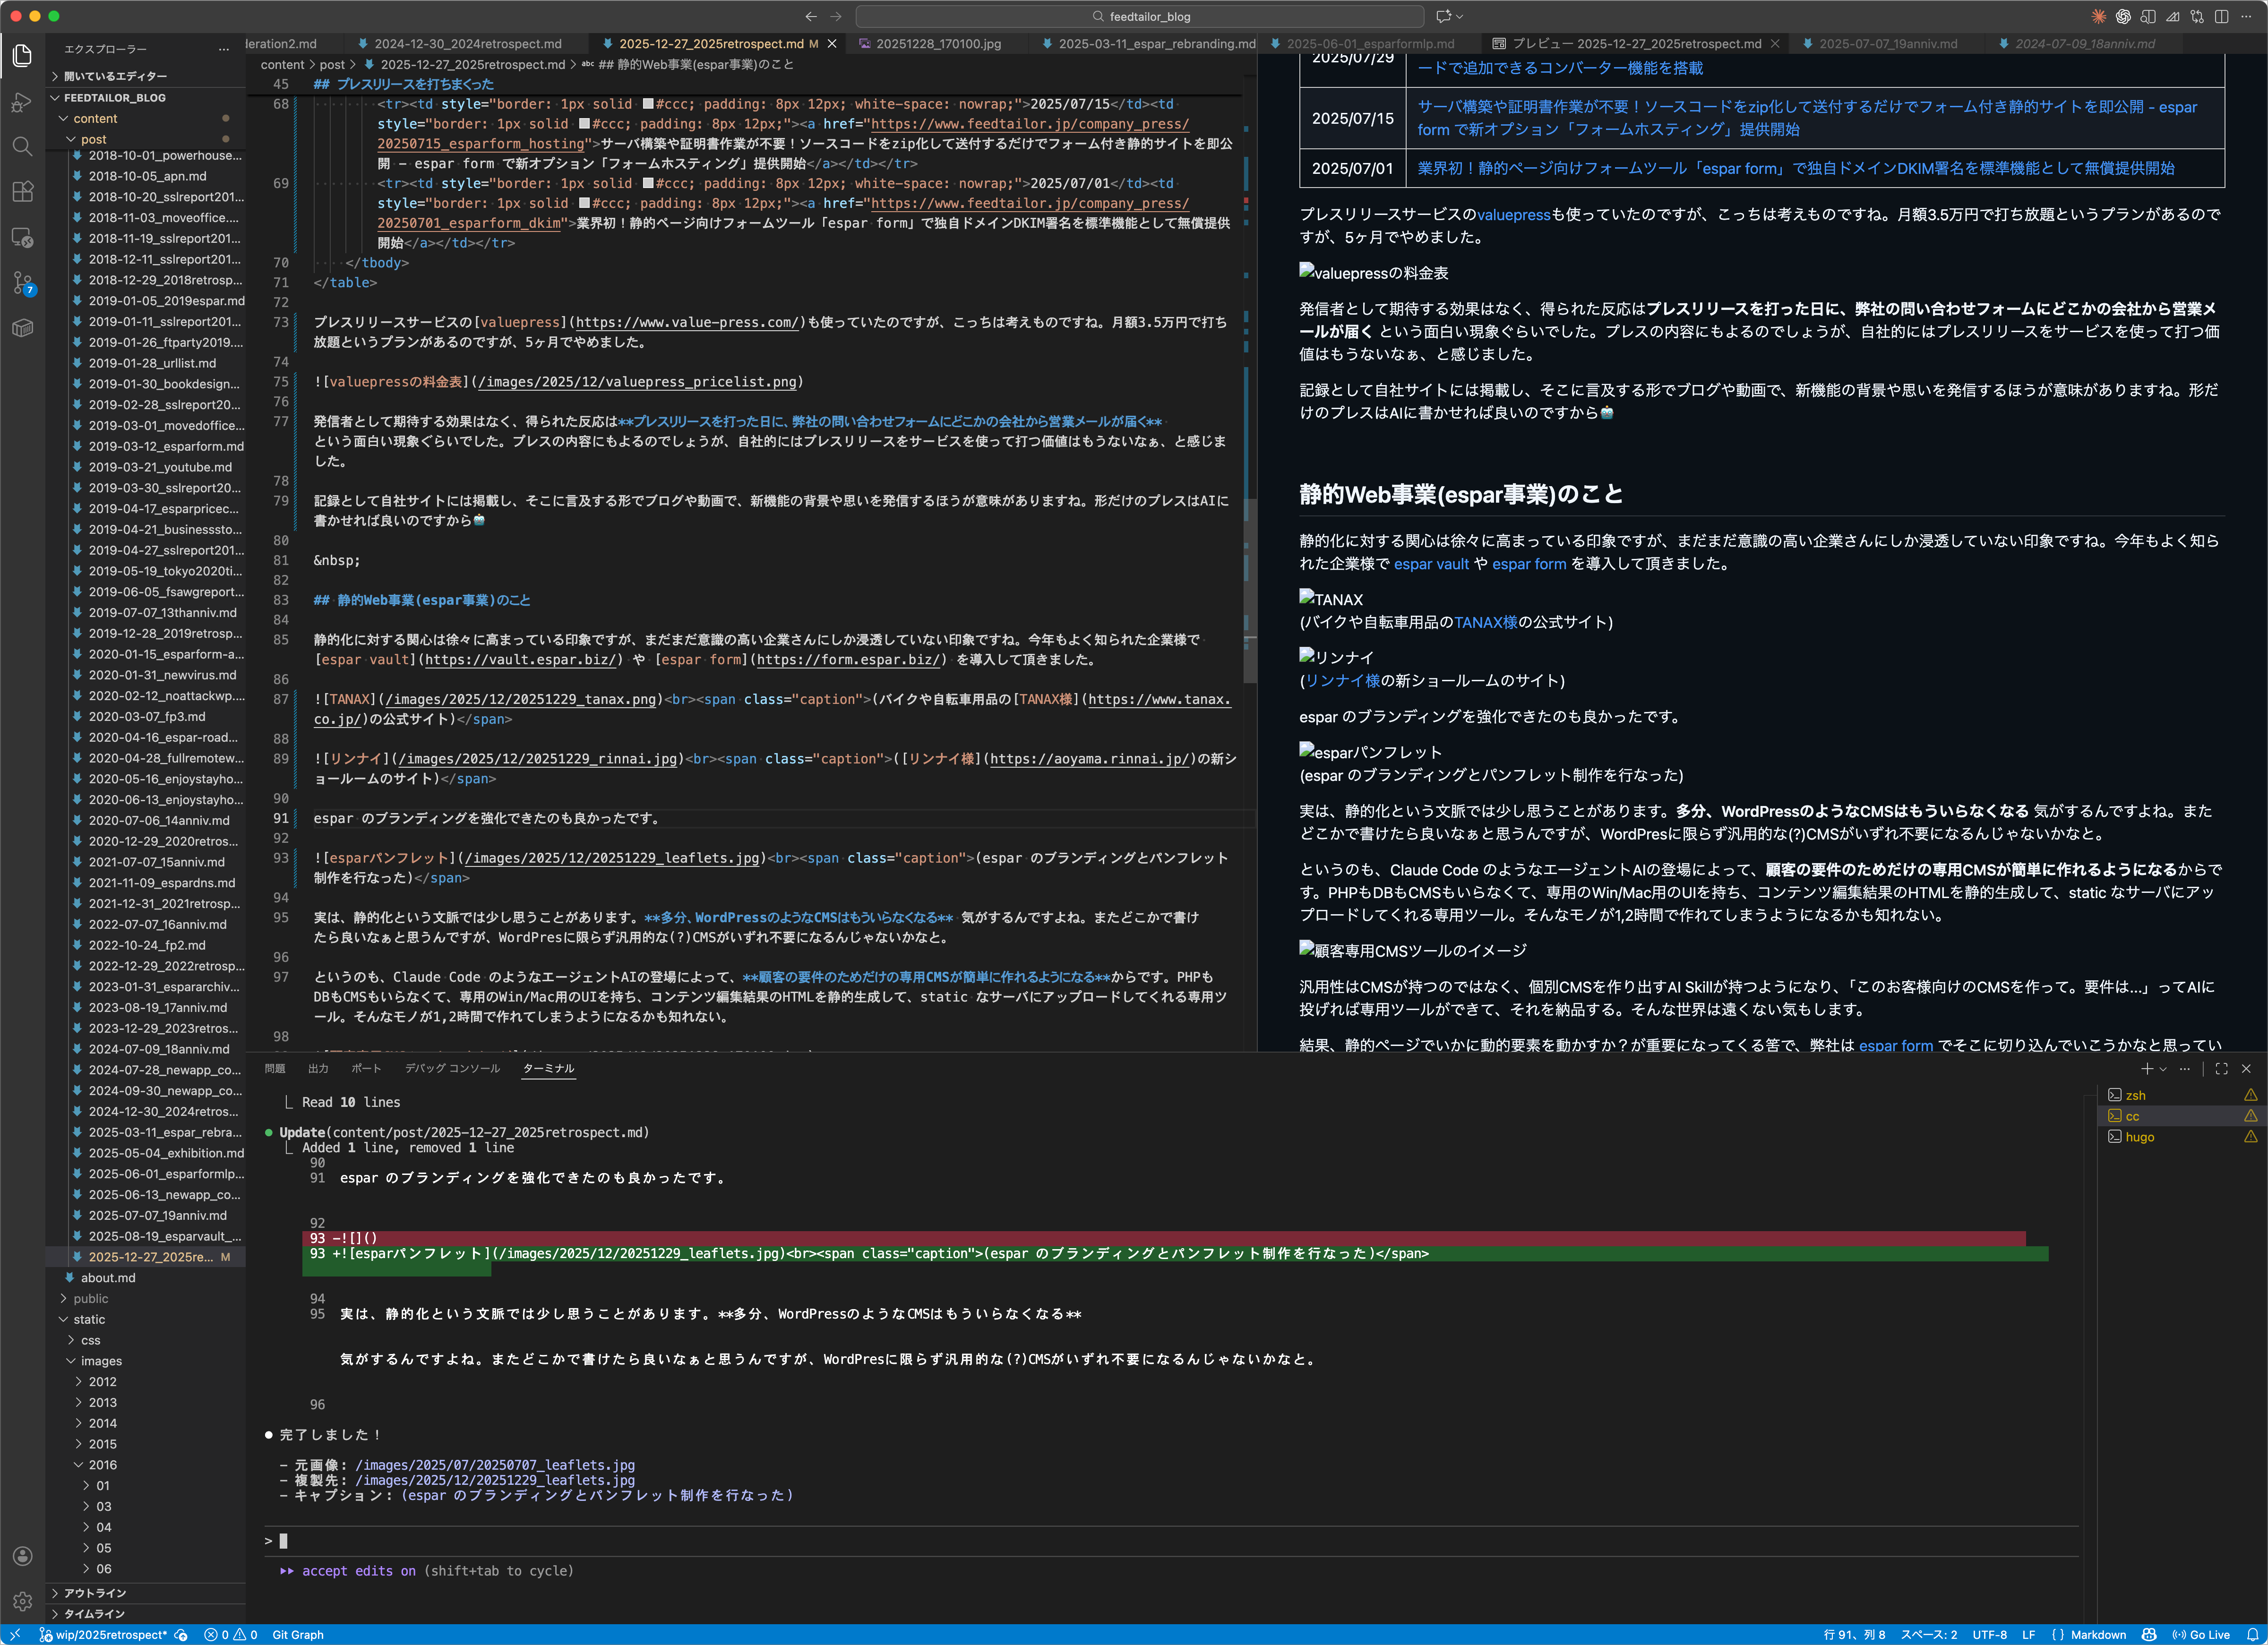Image resolution: width=2268 pixels, height=1645 pixels.
Task: Click the split editor right icon
Action: (x=2221, y=16)
